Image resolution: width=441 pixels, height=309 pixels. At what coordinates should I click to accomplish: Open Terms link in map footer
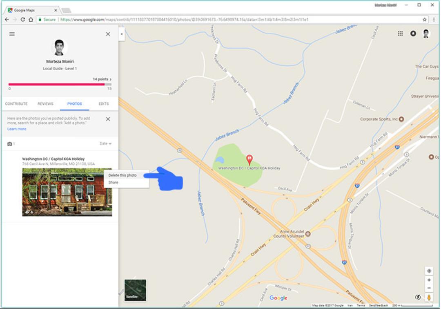[x=361, y=305]
